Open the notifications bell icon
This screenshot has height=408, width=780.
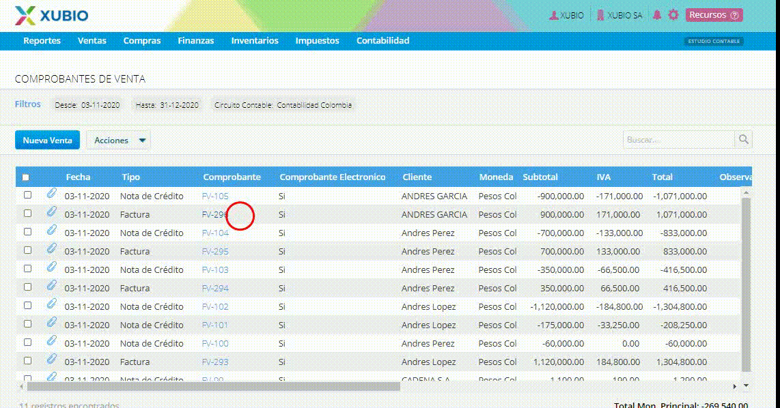pos(657,15)
